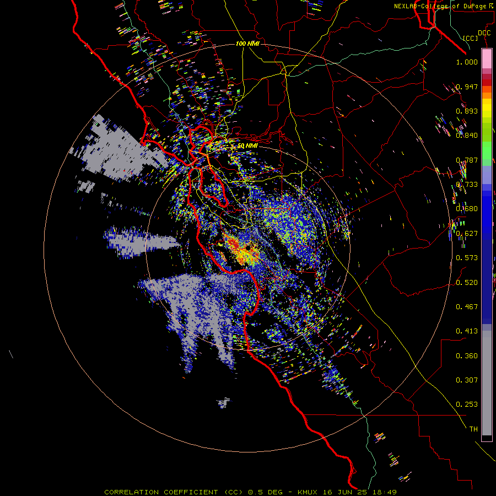Click the 0.467 scale value
Screen dimensions: 496x496
(x=467, y=307)
